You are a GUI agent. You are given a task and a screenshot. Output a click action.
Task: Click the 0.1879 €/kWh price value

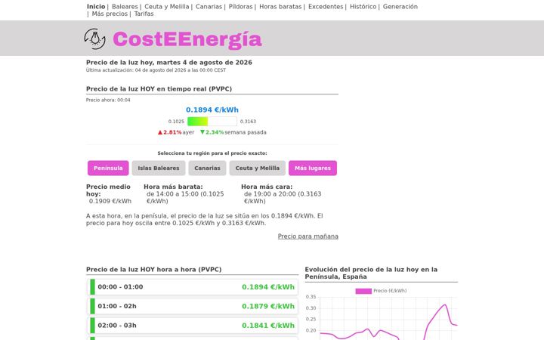click(268, 306)
